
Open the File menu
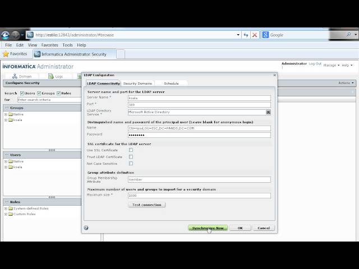(x=8, y=45)
